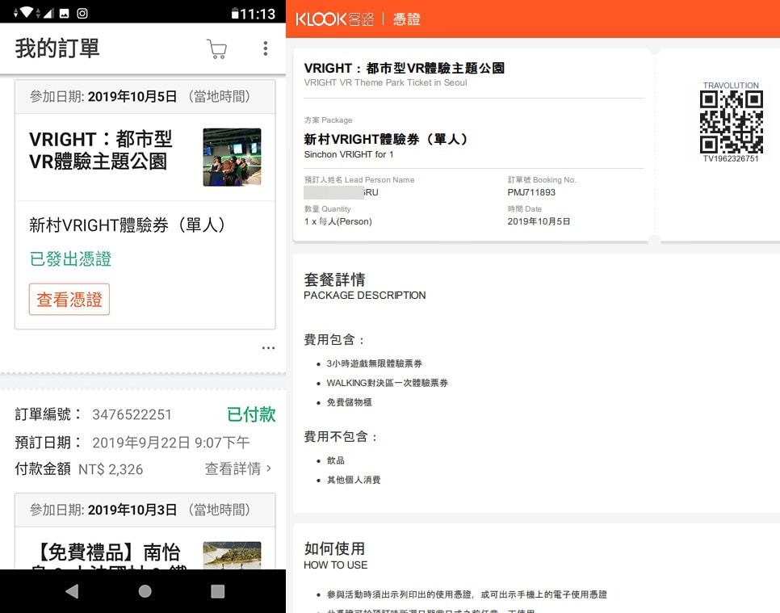This screenshot has height=613, width=780.
Task: Click the KLOOK logo in orange header
Action: point(334,19)
